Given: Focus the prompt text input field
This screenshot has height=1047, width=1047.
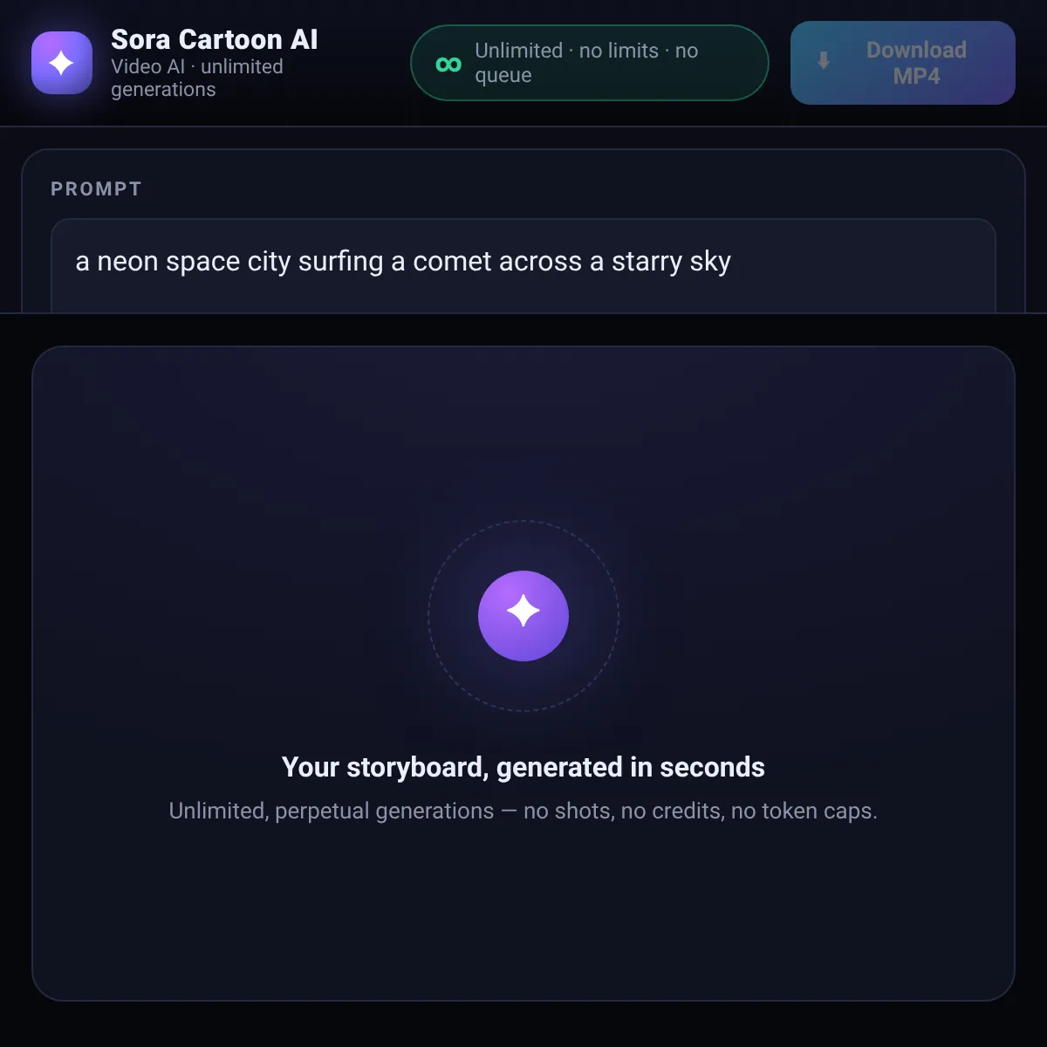Looking at the screenshot, I should (523, 265).
